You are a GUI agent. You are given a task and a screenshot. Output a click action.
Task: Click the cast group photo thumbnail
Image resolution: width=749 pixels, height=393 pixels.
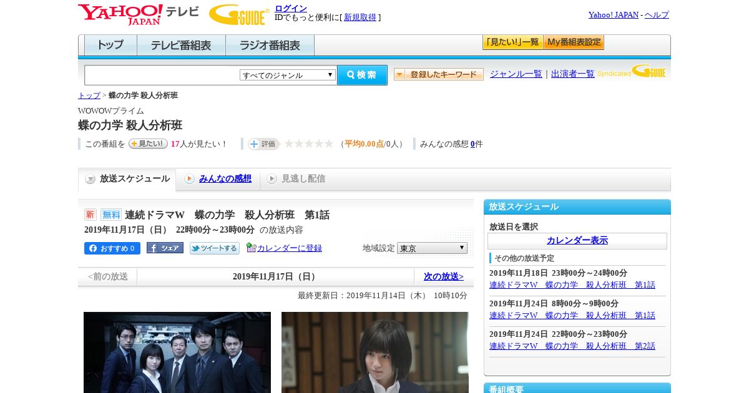click(x=177, y=352)
